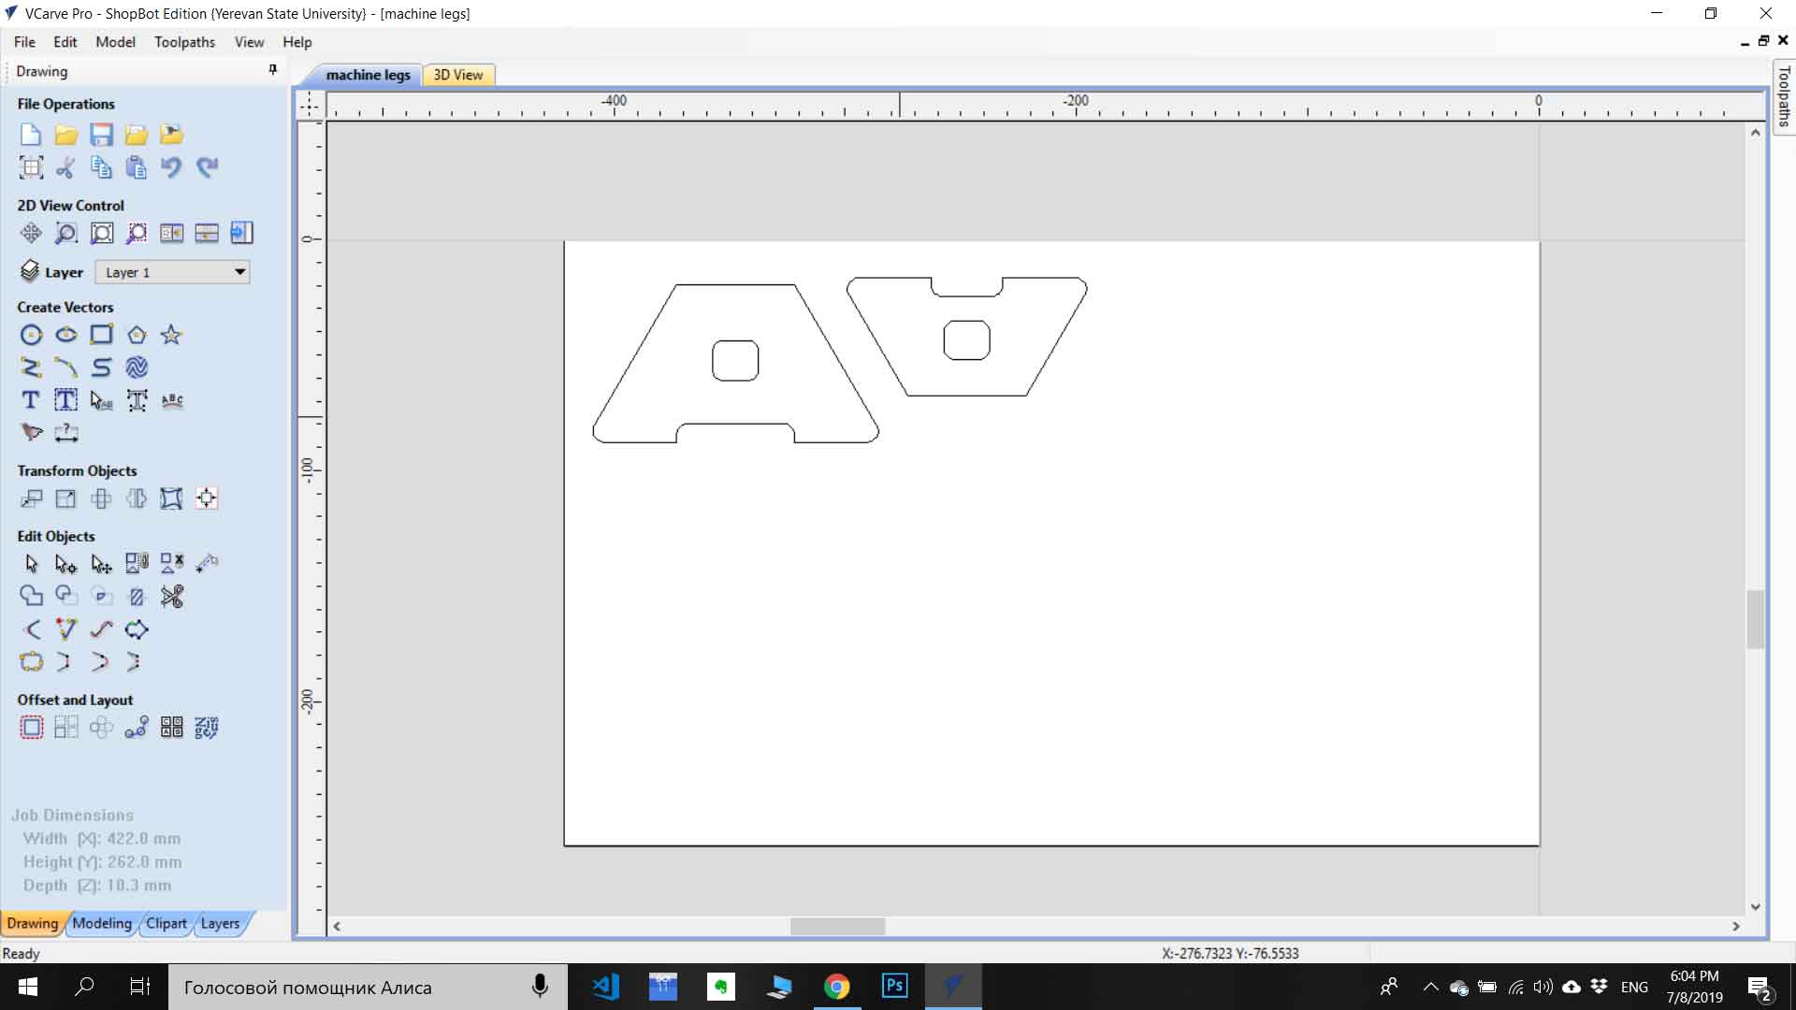1796x1010 pixels.
Task: Open the Toolpaths menu
Action: click(184, 42)
